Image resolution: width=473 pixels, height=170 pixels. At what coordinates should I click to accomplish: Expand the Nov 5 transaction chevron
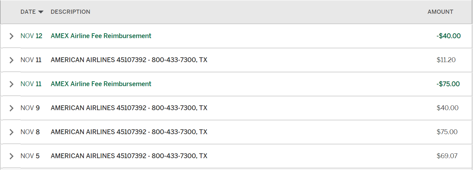pyautogui.click(x=12, y=156)
